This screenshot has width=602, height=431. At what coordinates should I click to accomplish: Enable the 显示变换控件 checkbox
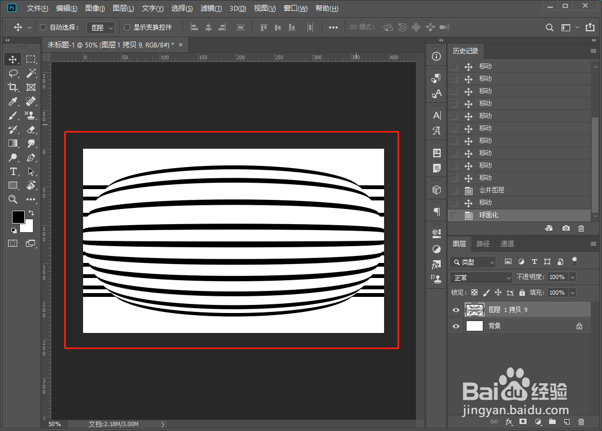click(127, 27)
